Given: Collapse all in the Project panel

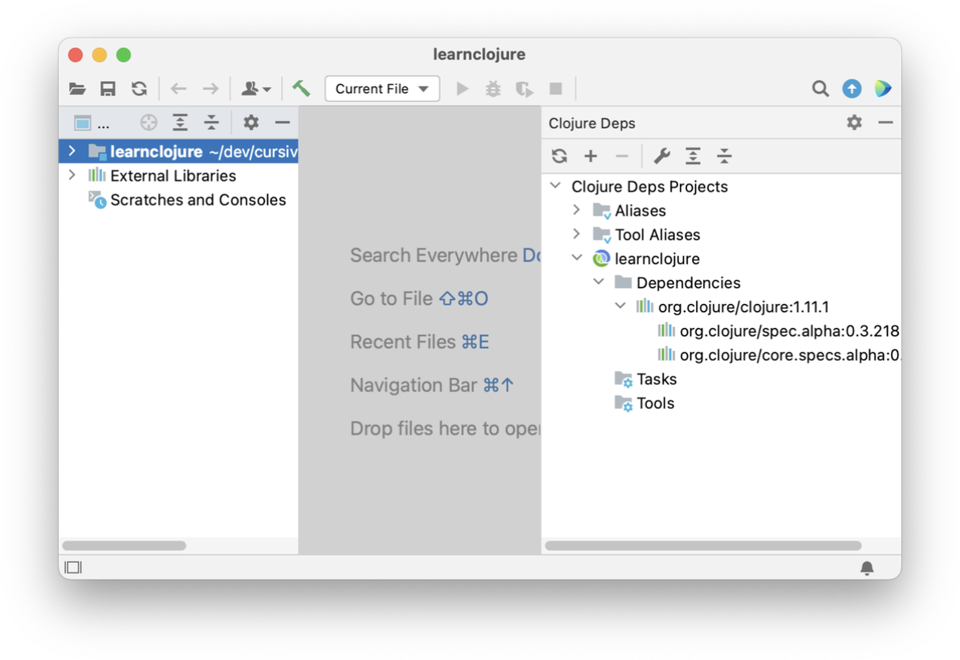Looking at the screenshot, I should [x=211, y=123].
